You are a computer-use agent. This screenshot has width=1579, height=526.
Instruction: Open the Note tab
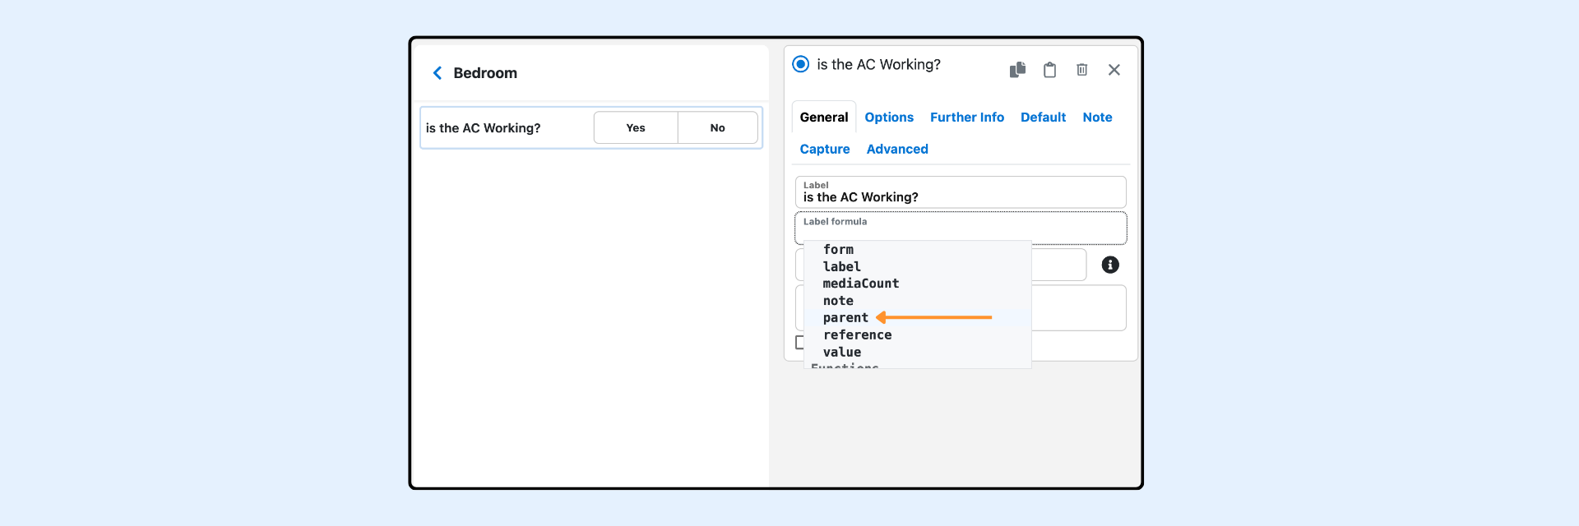[1096, 118]
